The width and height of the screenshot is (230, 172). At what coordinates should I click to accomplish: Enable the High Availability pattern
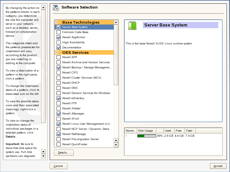[59, 42]
